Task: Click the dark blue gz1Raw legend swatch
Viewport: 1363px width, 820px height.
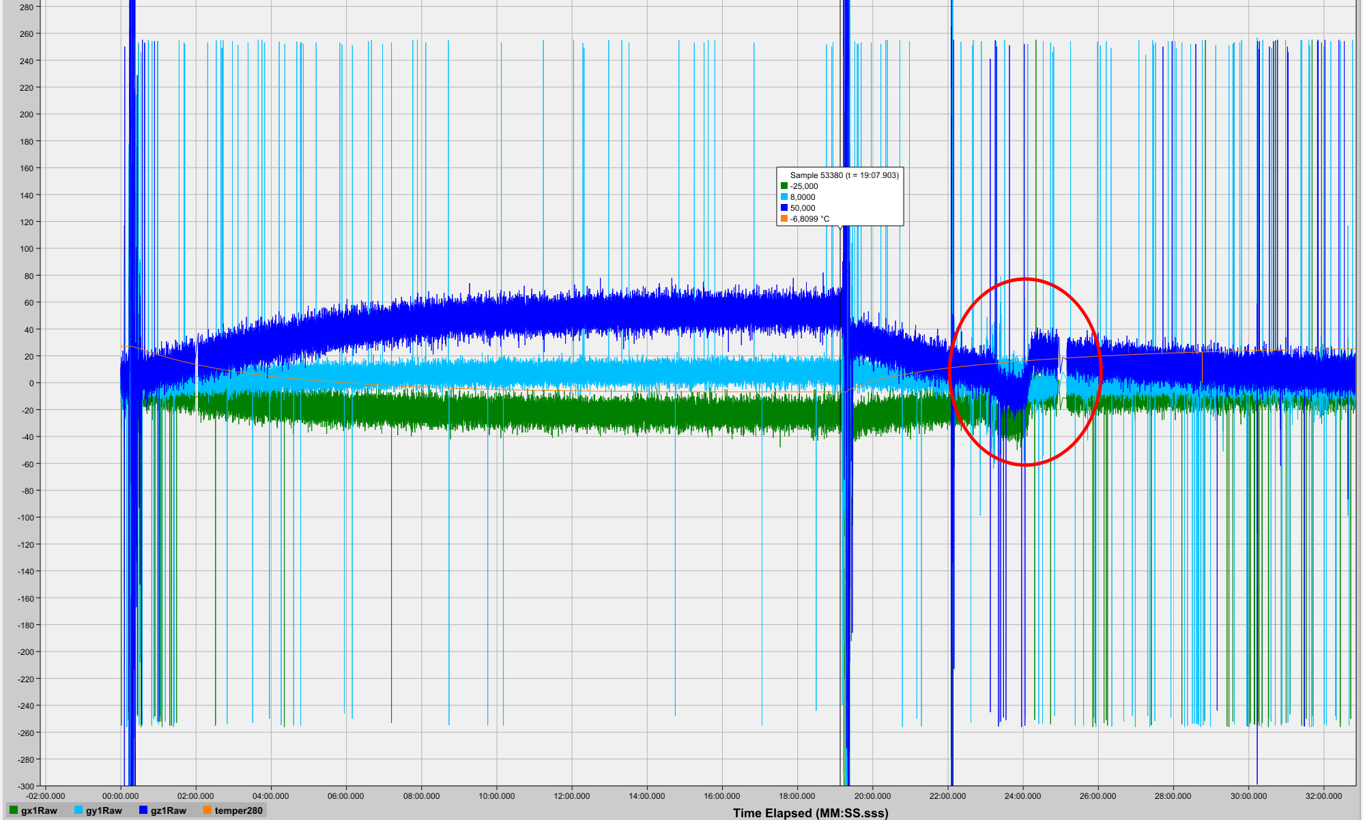Action: [x=143, y=810]
